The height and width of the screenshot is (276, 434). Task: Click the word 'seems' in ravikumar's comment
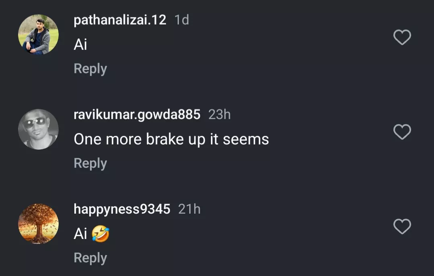tap(246, 140)
